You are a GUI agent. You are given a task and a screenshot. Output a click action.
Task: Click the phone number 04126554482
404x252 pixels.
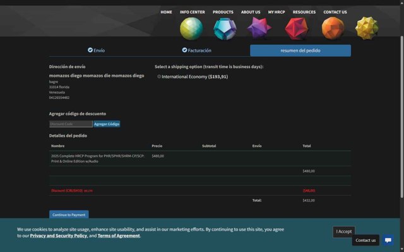(59, 98)
